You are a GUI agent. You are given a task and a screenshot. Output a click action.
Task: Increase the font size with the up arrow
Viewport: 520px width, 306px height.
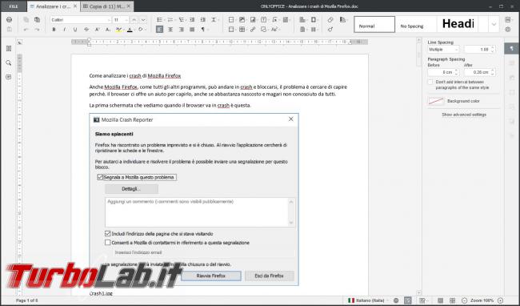pyautogui.click(x=134, y=20)
